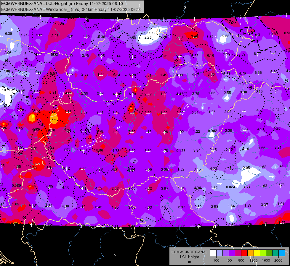Image resolution: width=290 pixels, height=266 pixels.
Task: Click the lime green legend swatch
Action: [x=263, y=253]
